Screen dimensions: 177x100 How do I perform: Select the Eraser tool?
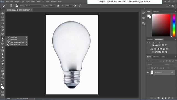(2, 47)
